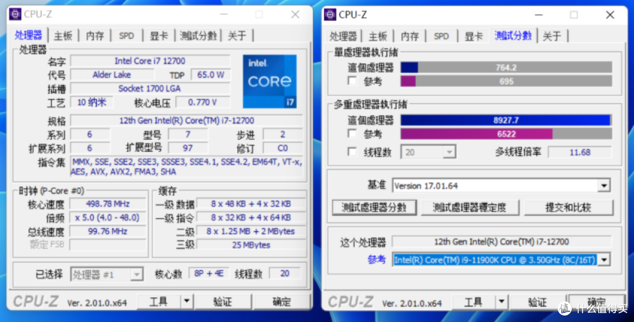Screen dimensions: 634x322
Task: Click the 工艺 value 10 纳米
Action: pos(92,102)
